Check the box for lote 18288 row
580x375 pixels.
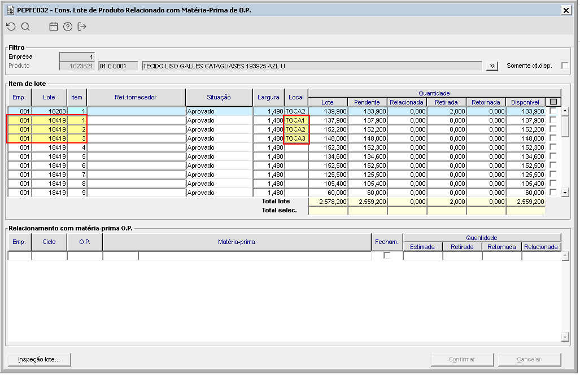pos(553,111)
